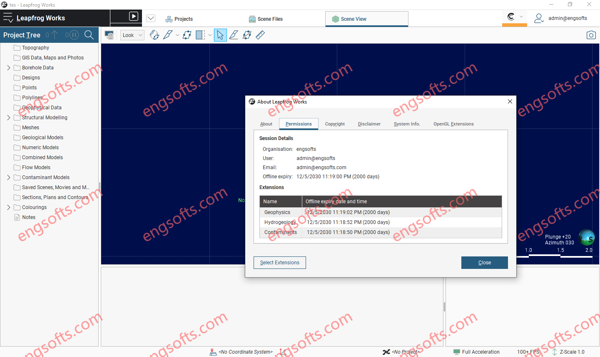Select Numeric Models folder

pos(40,148)
